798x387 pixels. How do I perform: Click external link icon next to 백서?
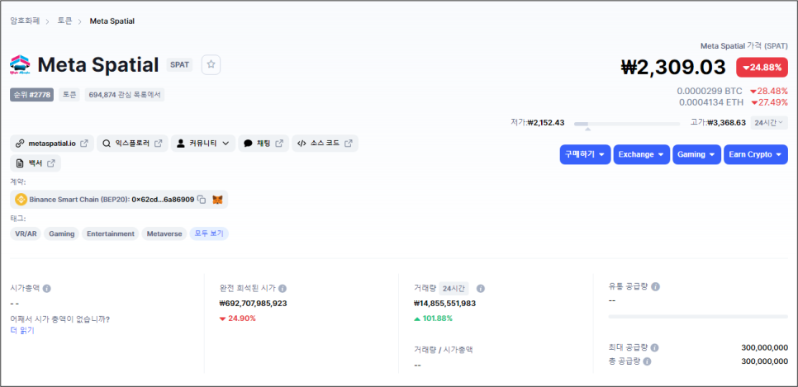(x=51, y=163)
